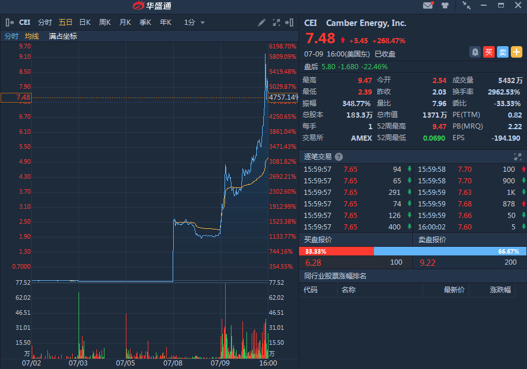The width and height of the screenshot is (527, 369).
Task: Switch to 周K weekly candlestick tab
Action: pos(105,22)
